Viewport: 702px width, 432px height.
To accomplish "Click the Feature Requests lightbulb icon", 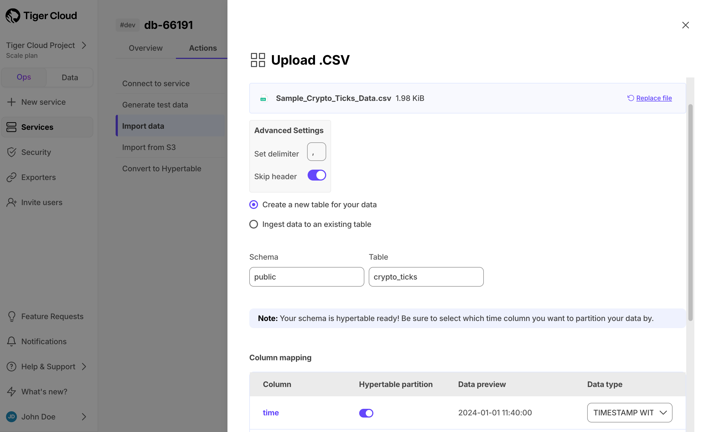I will click(x=11, y=316).
